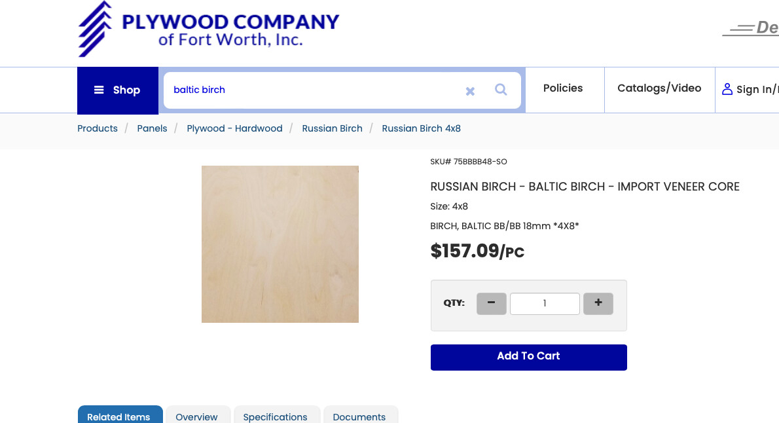Screen dimensions: 779x423
Task: Click the quantity input field
Action: coord(545,304)
